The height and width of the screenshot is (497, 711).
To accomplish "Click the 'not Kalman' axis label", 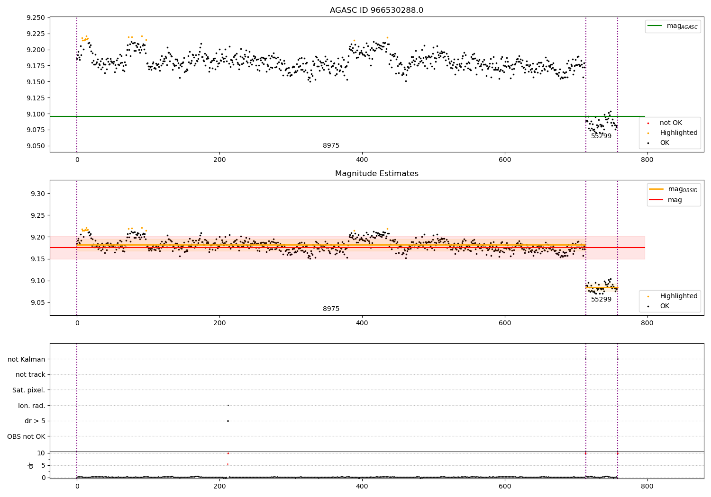I will 27,359.
